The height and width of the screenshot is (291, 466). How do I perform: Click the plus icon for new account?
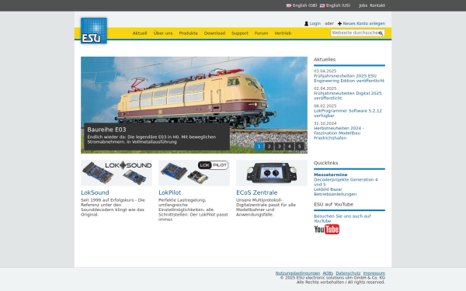coord(339,23)
